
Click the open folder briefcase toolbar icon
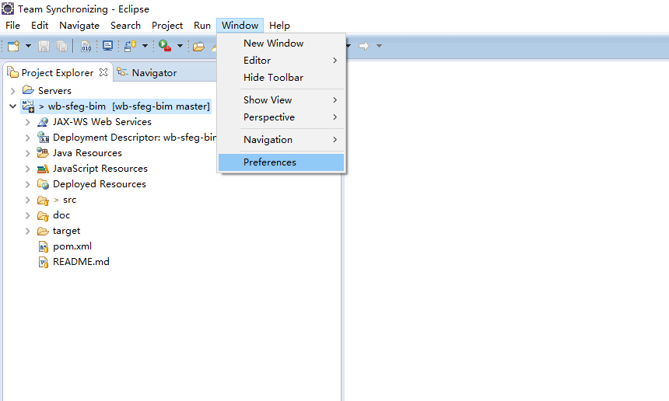click(198, 46)
